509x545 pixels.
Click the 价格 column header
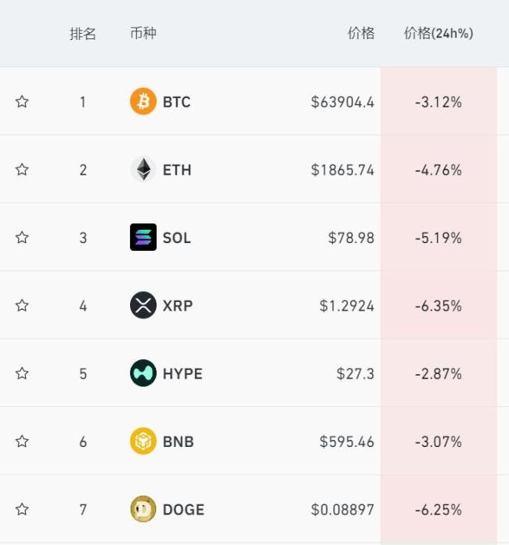361,34
